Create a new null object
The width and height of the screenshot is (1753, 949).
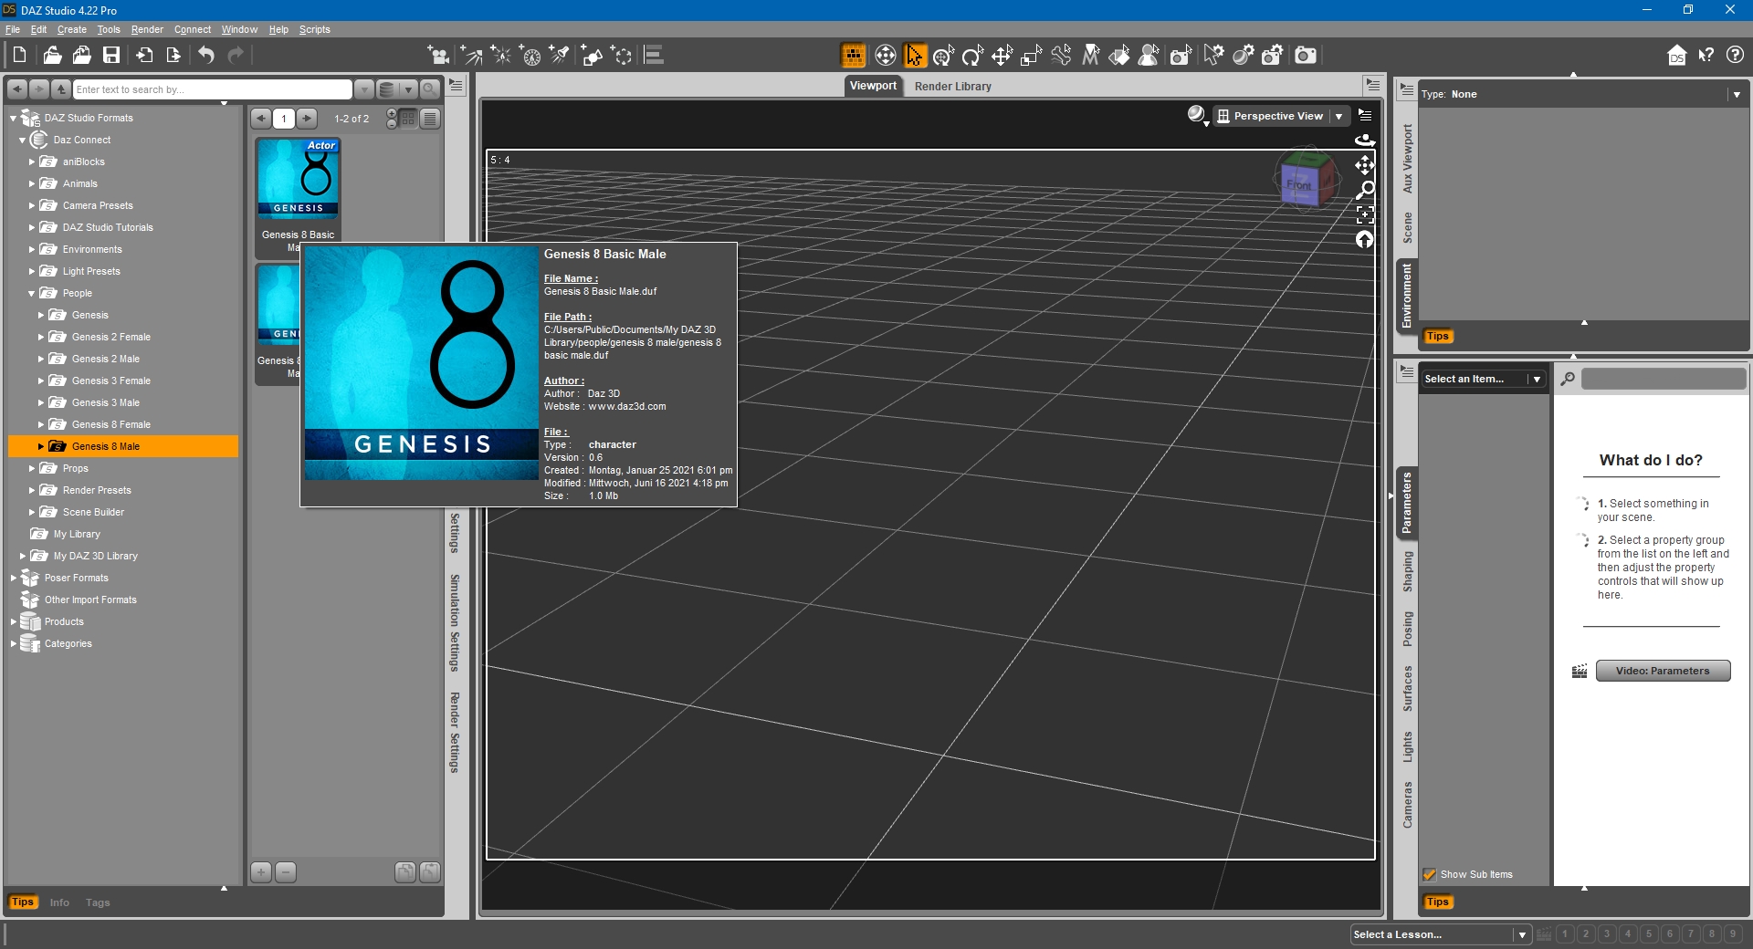click(x=622, y=56)
